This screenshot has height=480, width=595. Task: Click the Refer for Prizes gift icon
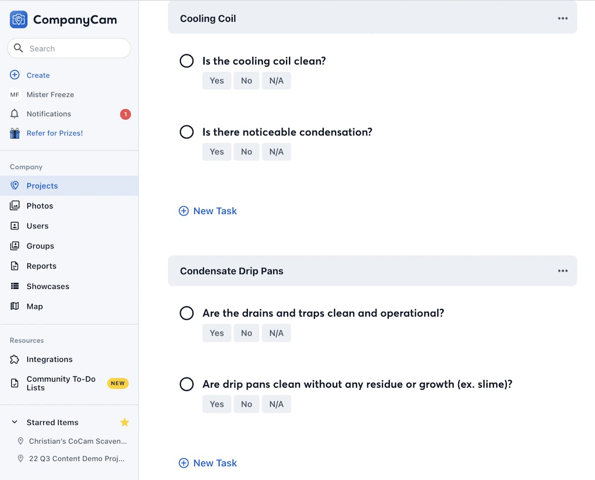point(15,133)
